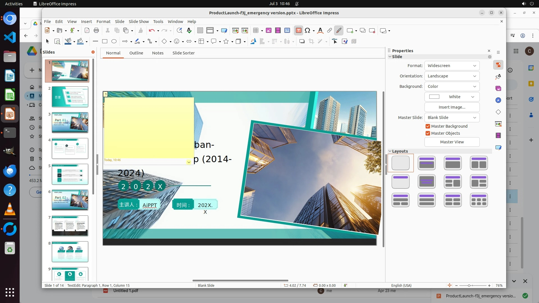Select the Rectangle shape tool
Screen dimensions: 539x303
[105, 42]
